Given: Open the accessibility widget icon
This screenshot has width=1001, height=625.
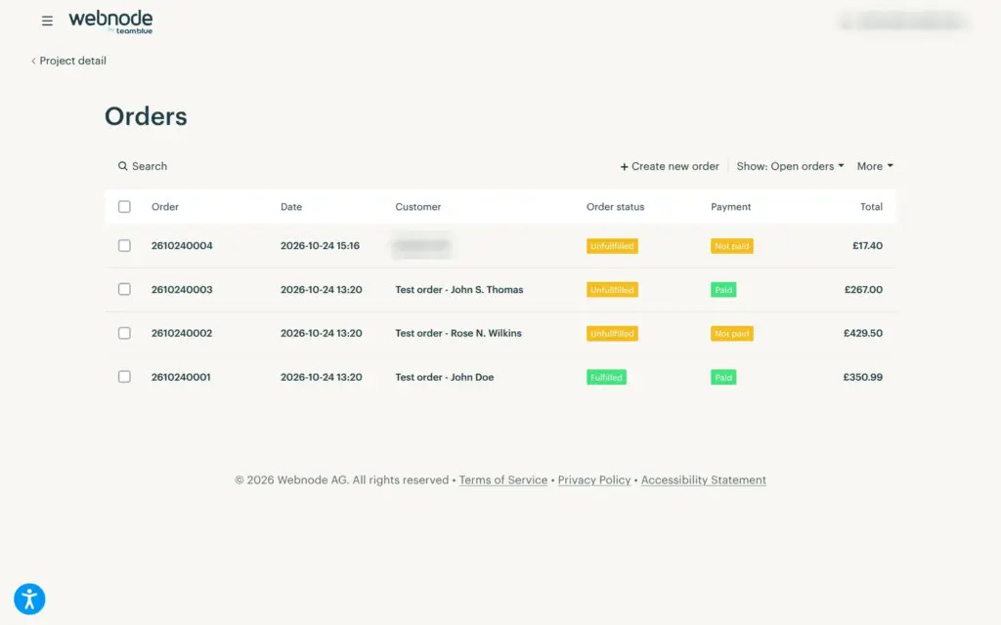Looking at the screenshot, I should 29,599.
